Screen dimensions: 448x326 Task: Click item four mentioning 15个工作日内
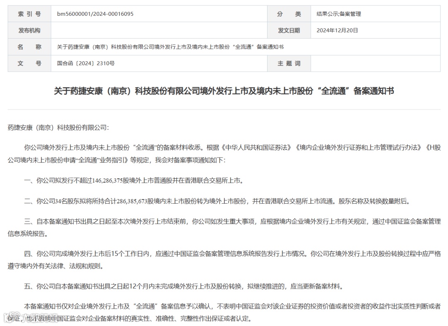[224, 260]
